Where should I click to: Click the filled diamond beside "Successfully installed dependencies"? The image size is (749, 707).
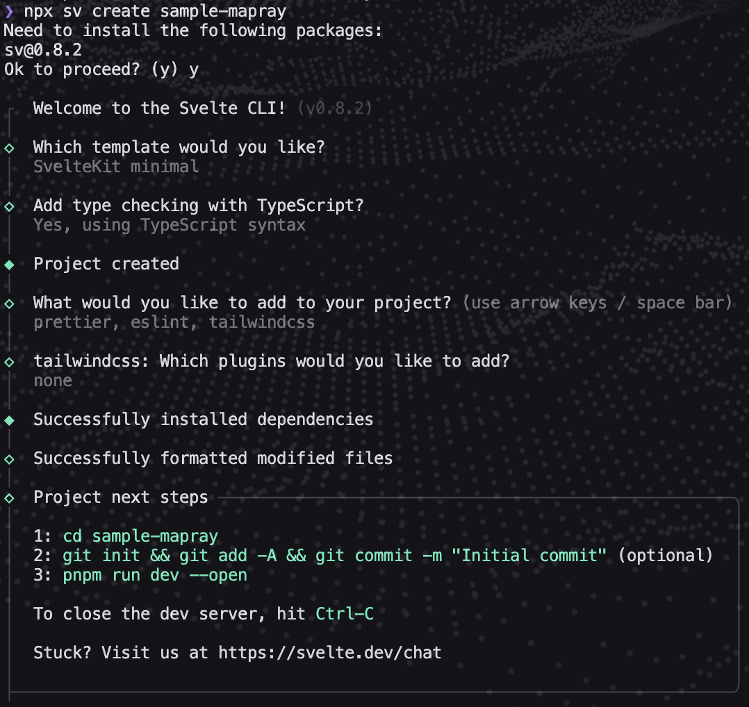coord(9,420)
